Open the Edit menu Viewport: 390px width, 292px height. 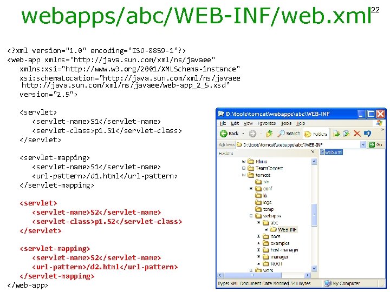click(x=235, y=123)
